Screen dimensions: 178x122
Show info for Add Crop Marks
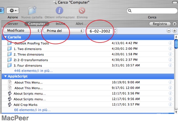pyautogui.click(x=170, y=104)
